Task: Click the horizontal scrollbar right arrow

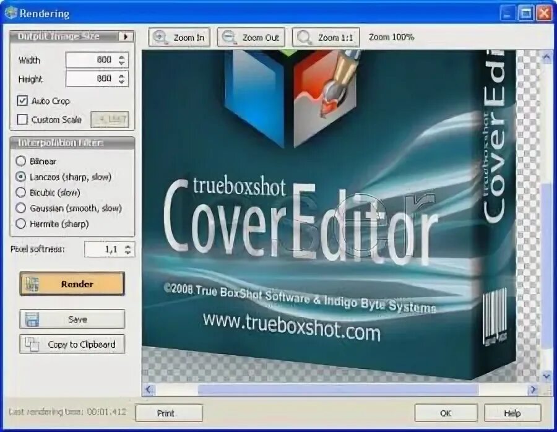Action: pyautogui.click(x=532, y=390)
